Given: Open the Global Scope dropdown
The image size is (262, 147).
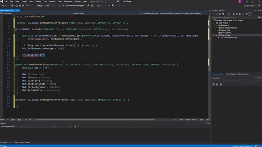Looking at the screenshot, I should (x=106, y=13).
